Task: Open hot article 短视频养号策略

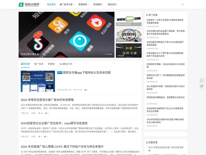Action: point(166,66)
